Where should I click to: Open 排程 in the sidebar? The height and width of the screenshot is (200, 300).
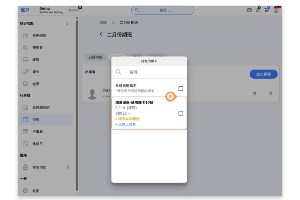pos(36,120)
